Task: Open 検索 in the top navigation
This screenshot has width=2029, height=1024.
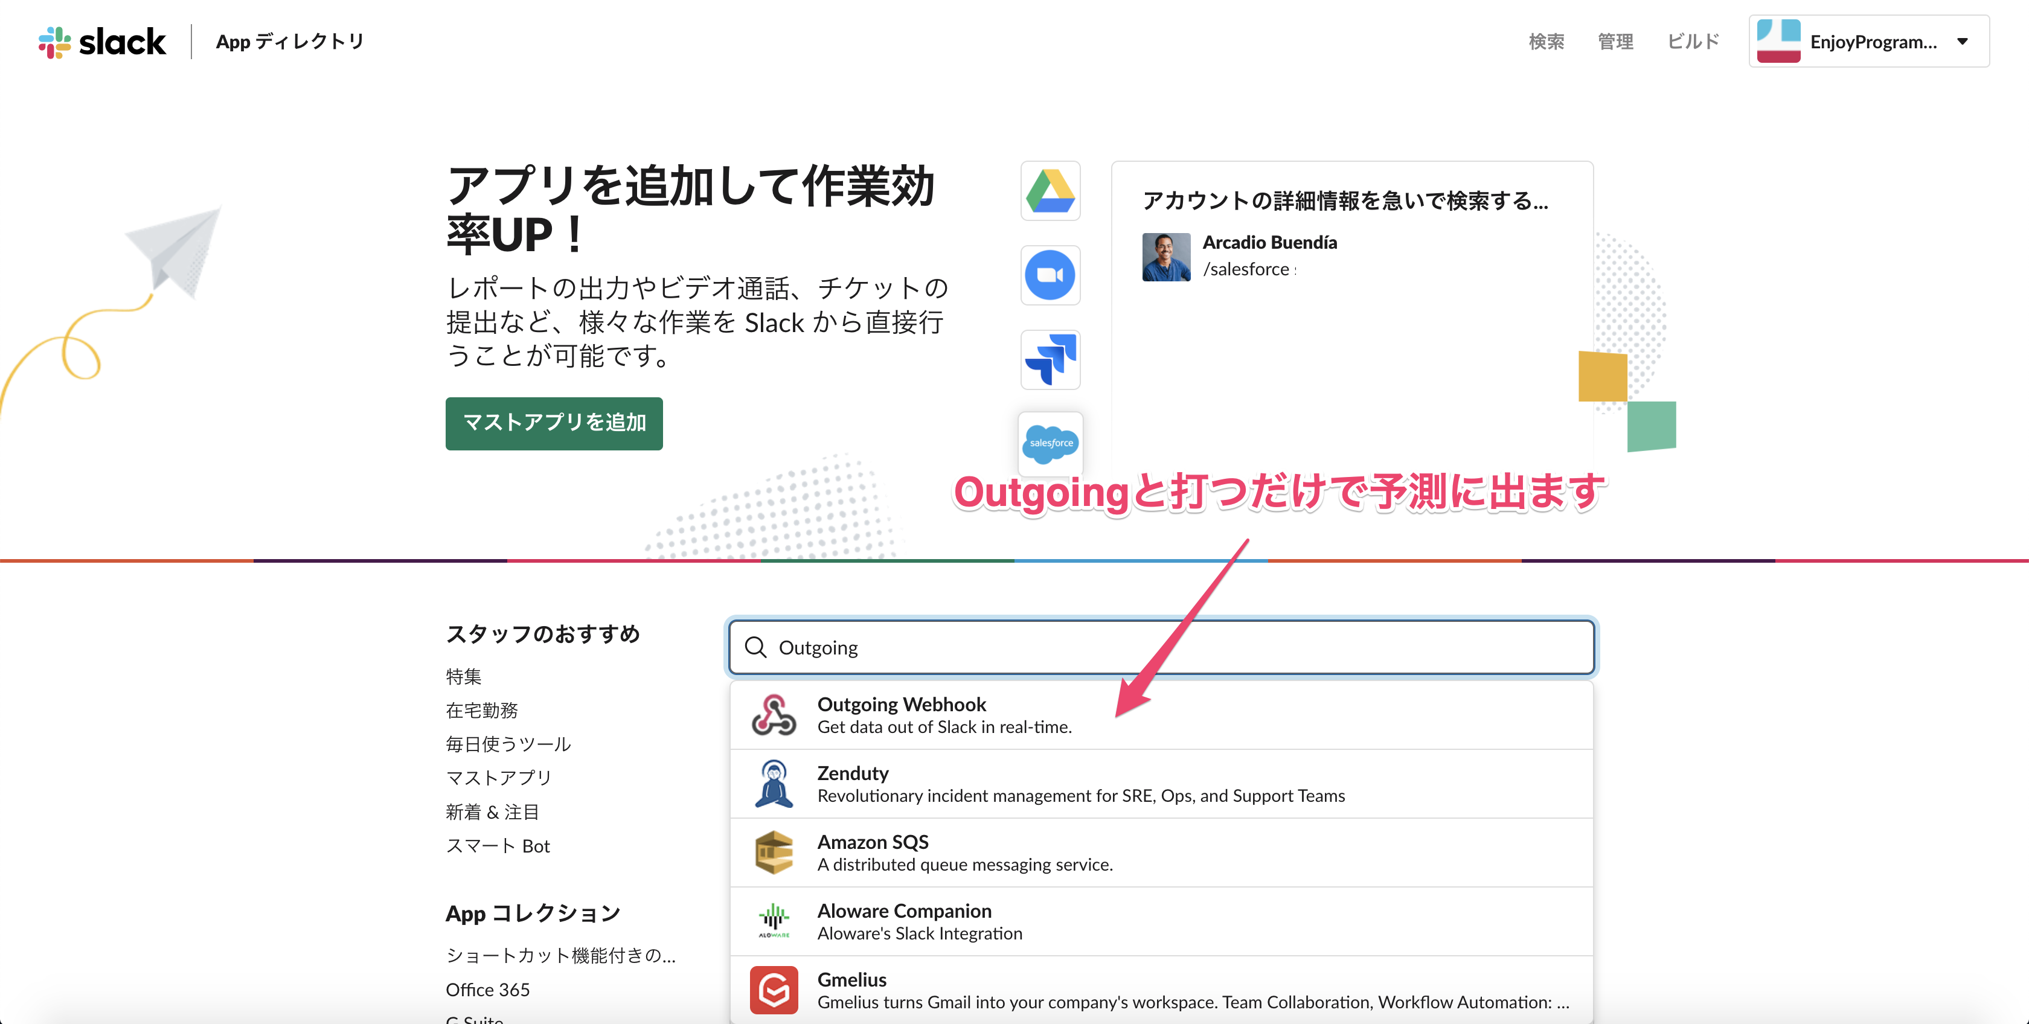Action: pos(1546,42)
